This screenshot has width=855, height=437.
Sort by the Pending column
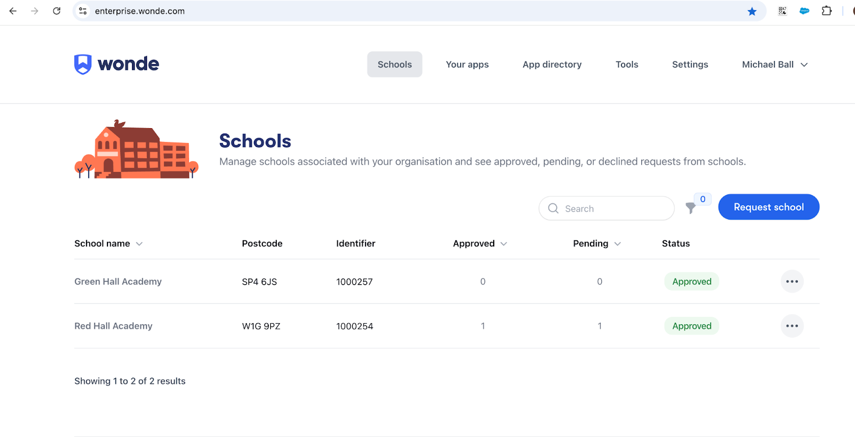coord(596,244)
